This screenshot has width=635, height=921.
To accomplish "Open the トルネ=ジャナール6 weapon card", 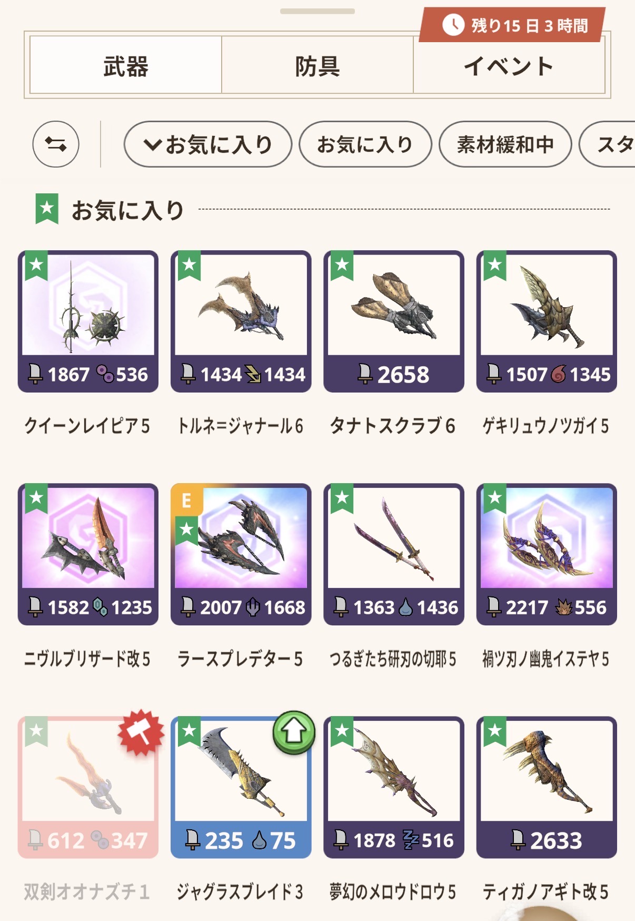I will (241, 321).
